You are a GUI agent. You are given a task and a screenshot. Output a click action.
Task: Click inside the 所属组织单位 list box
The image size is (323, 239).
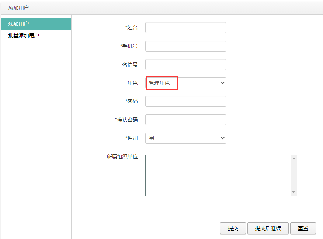[218, 175]
